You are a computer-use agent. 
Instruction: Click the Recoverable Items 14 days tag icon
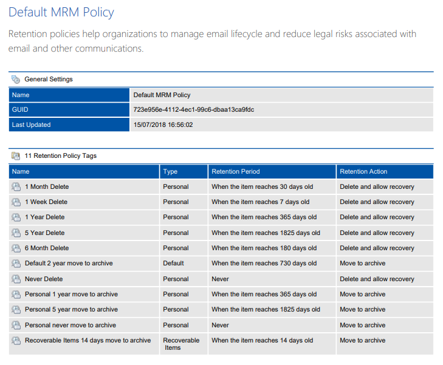point(16,341)
